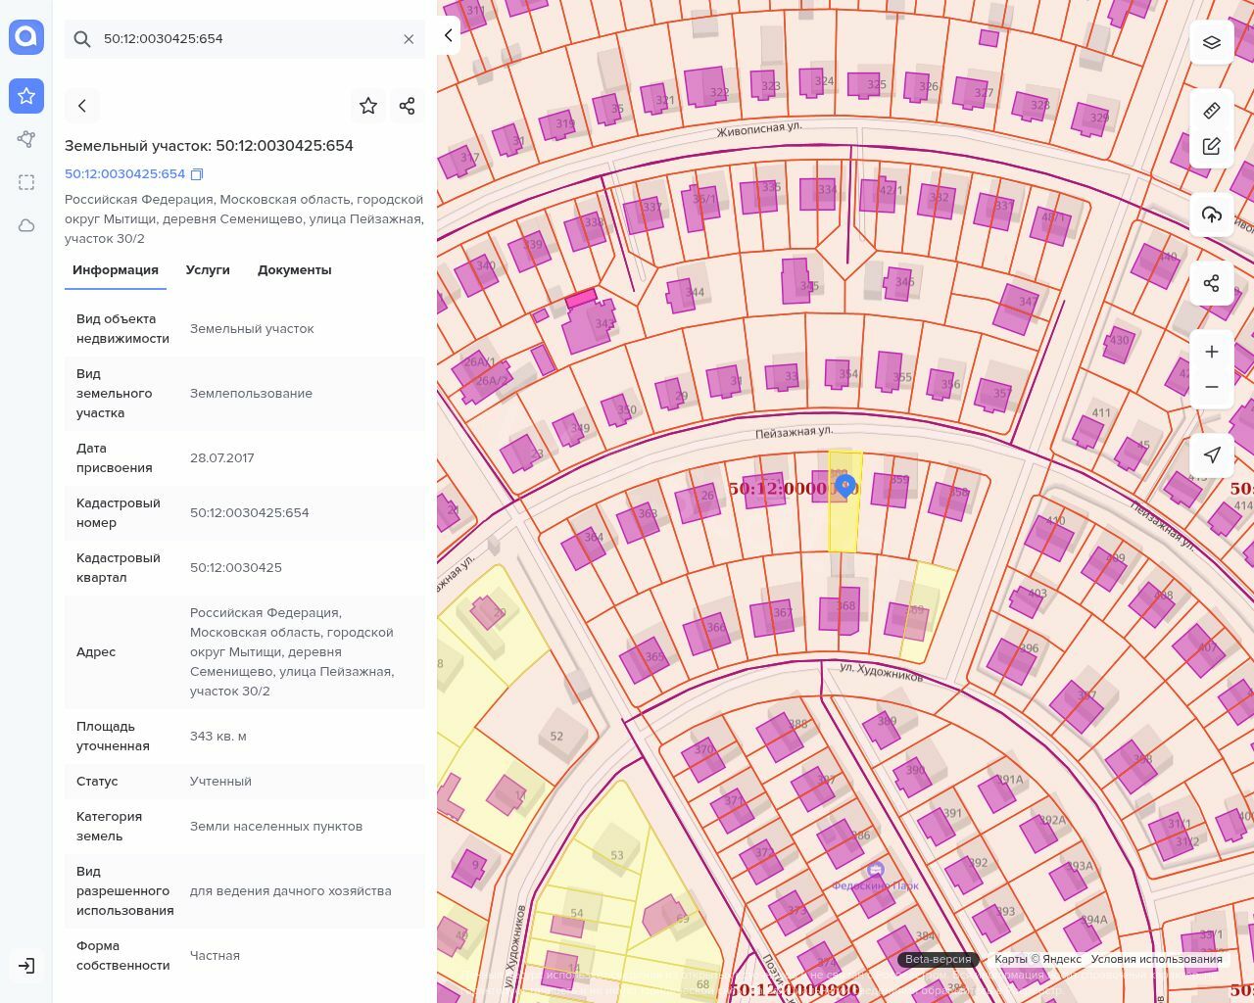The height and width of the screenshot is (1003, 1254).
Task: Open the area selection tool in sidebar
Action: click(26, 182)
